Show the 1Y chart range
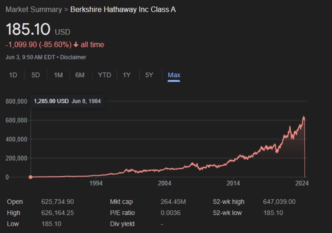Viewport: 332px width, 233px height. (127, 75)
